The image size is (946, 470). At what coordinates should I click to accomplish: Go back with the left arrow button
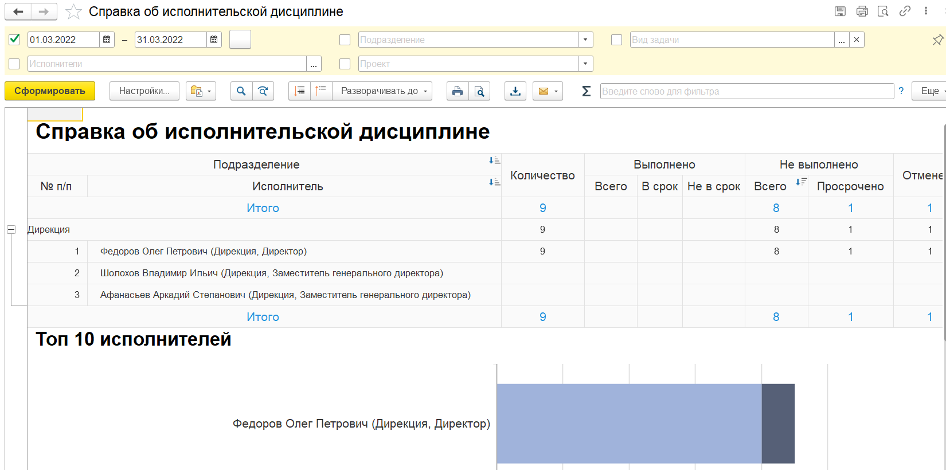click(18, 11)
